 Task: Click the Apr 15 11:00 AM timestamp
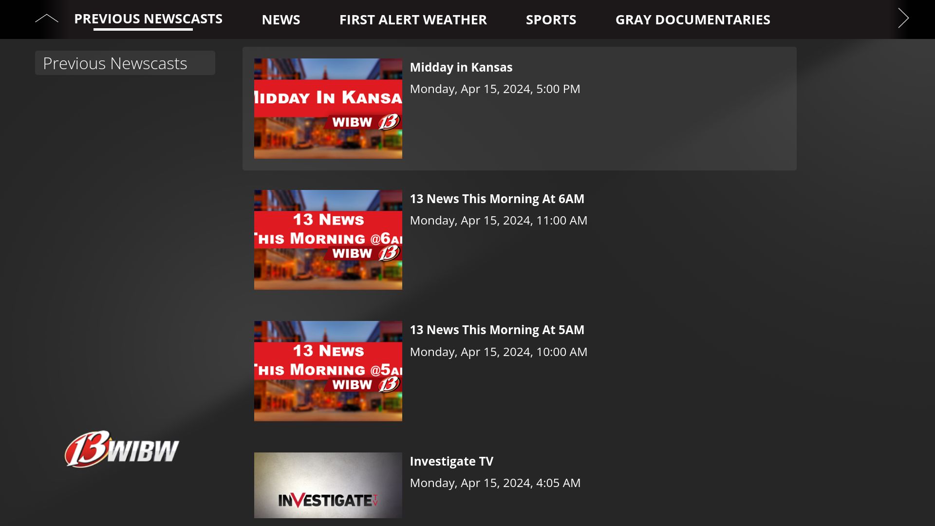click(498, 221)
